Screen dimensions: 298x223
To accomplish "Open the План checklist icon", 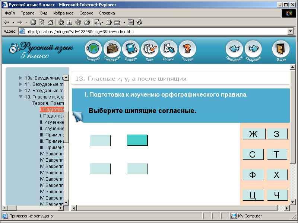I will [150, 49].
